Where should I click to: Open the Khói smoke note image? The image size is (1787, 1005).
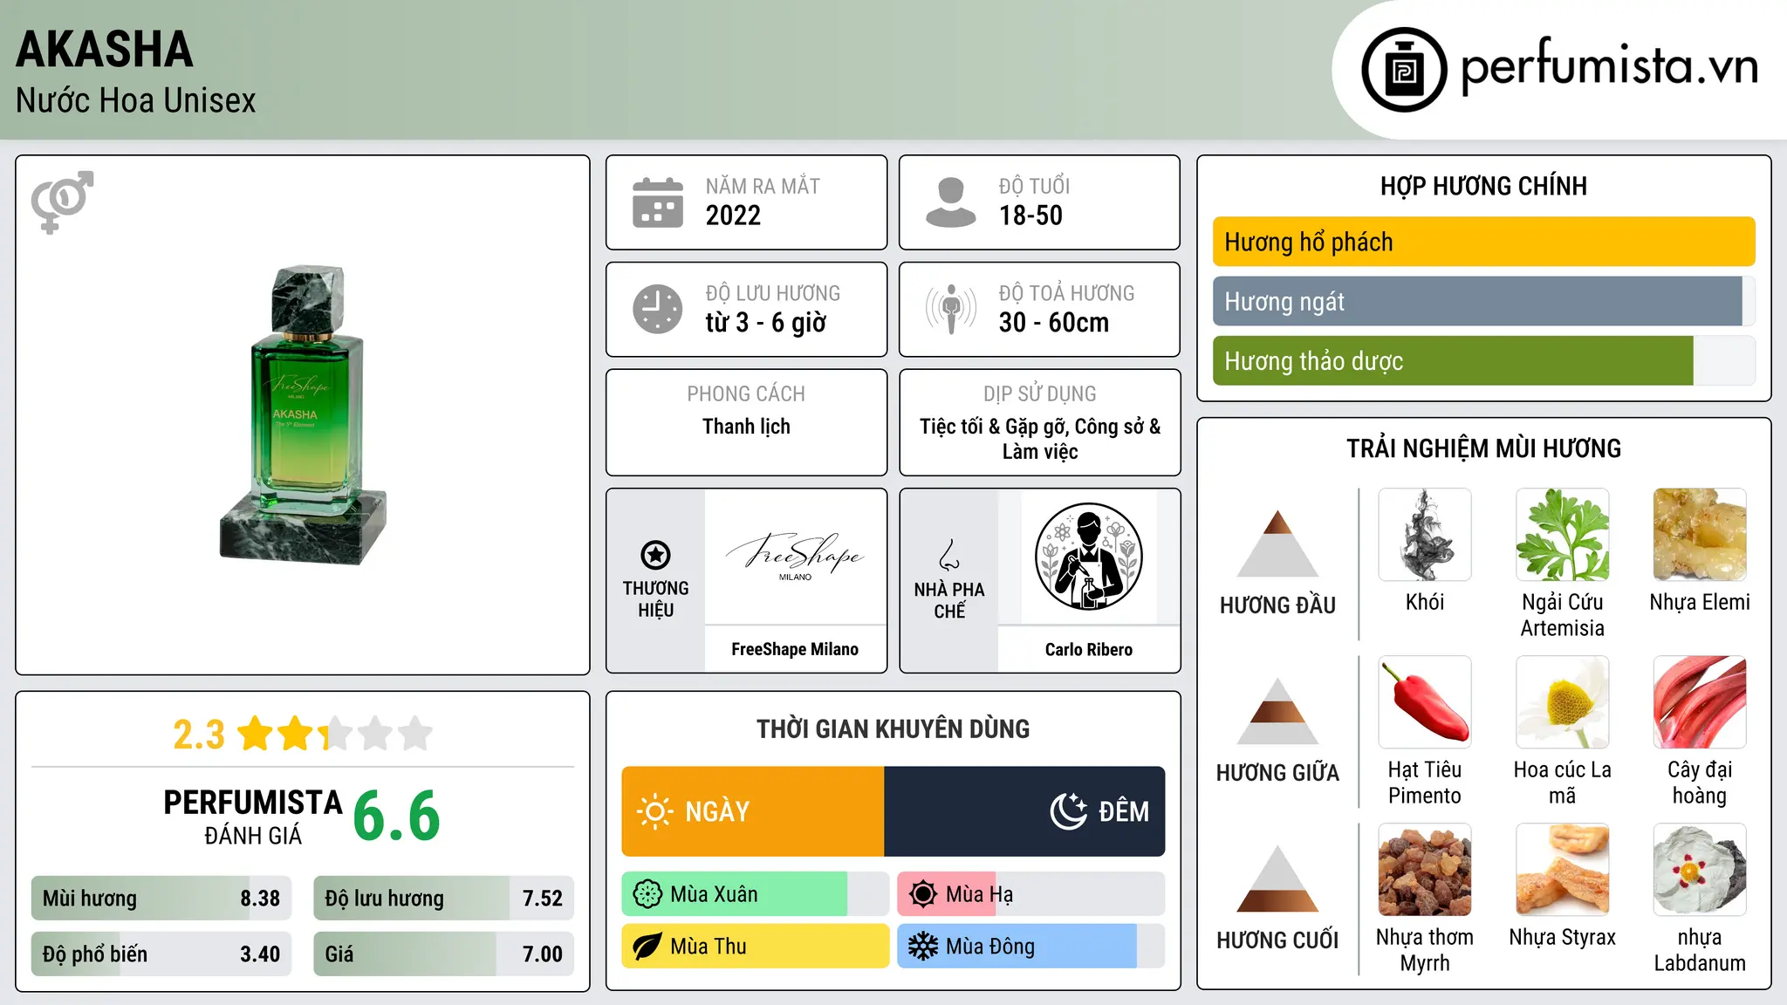point(1425,535)
